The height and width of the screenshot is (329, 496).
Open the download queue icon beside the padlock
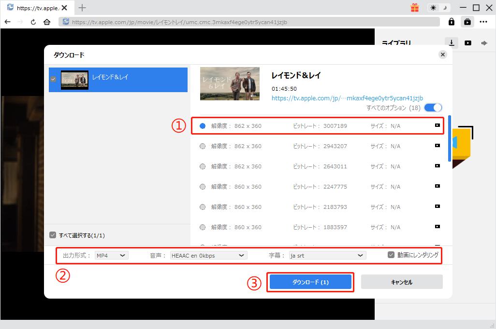(x=467, y=22)
